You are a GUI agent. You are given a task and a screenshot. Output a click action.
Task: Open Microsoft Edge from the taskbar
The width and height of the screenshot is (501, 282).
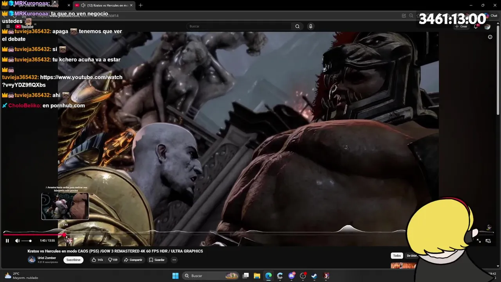(x=269, y=276)
